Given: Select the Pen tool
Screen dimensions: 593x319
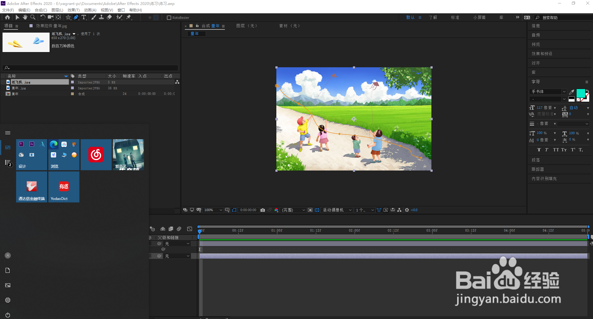Looking at the screenshot, I should click(76, 17).
